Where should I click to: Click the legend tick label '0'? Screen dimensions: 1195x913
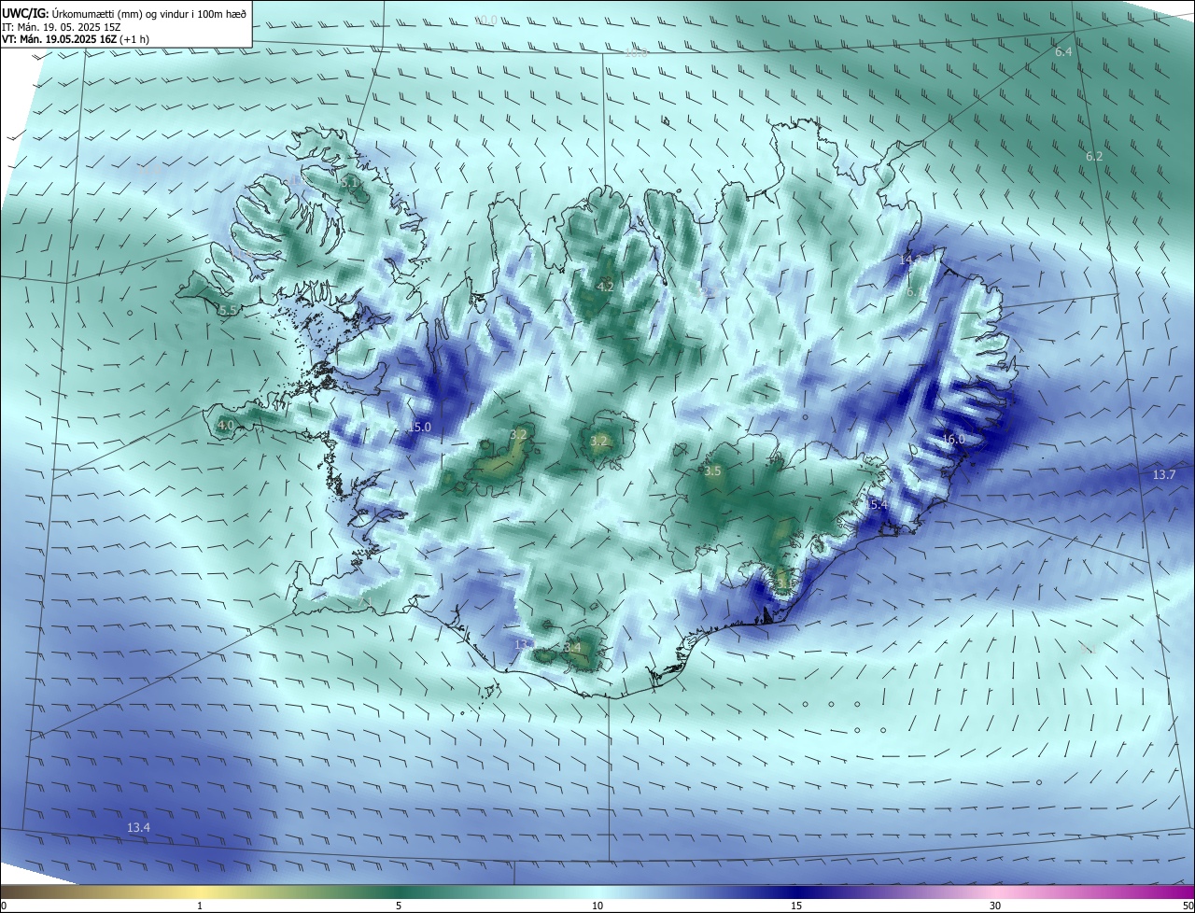pos(4,906)
